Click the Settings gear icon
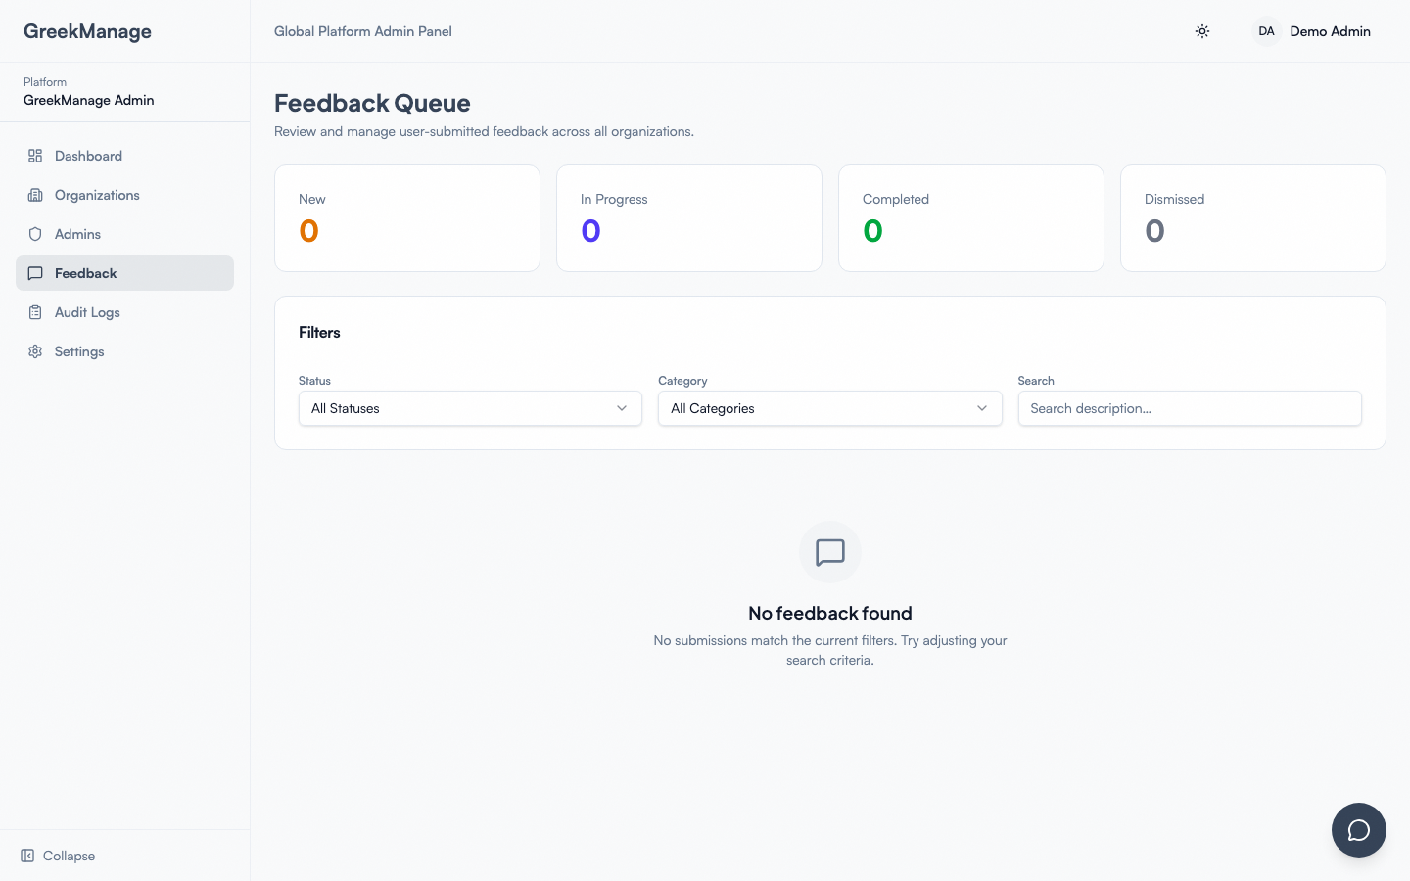This screenshot has width=1410, height=881. [35, 351]
